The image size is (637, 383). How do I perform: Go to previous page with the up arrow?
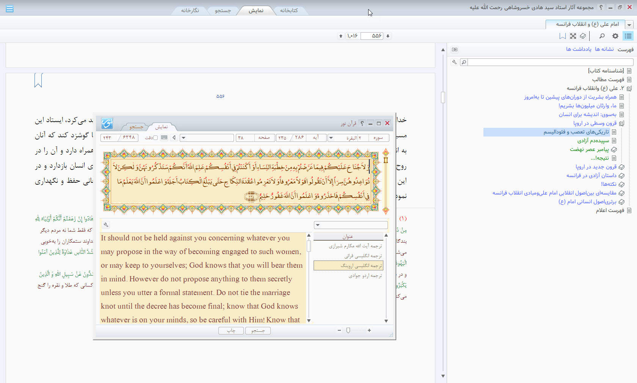pos(341,36)
